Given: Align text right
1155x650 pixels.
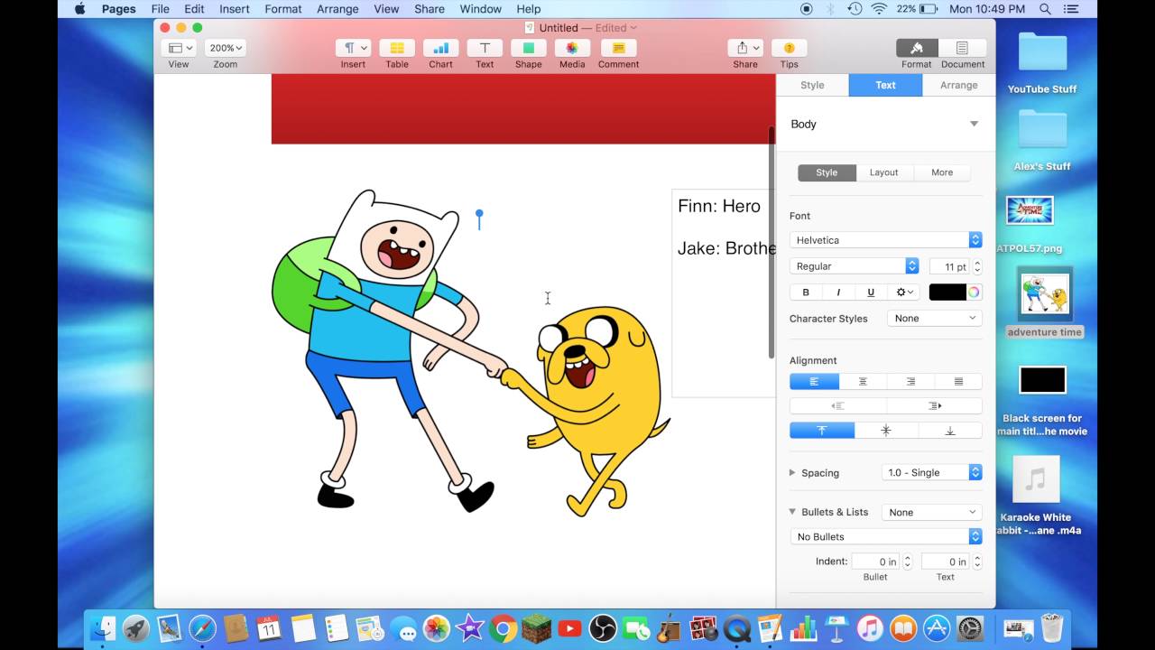Looking at the screenshot, I should point(910,382).
